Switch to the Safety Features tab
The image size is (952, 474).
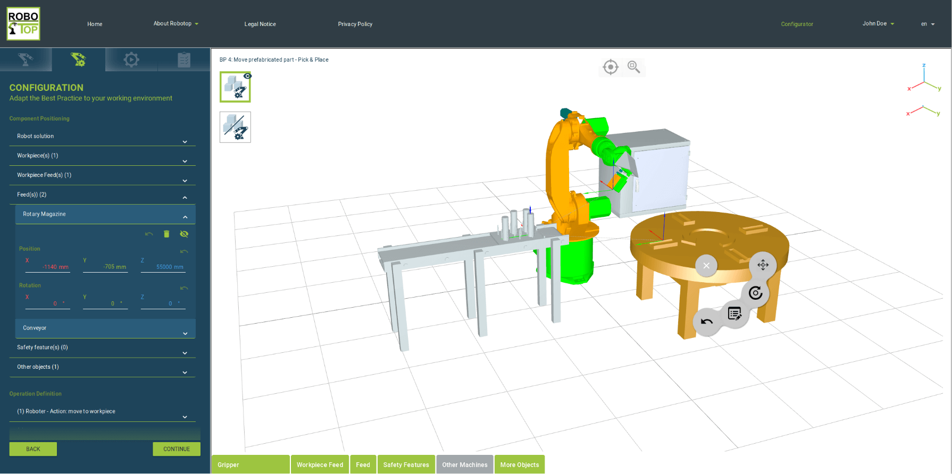click(406, 464)
